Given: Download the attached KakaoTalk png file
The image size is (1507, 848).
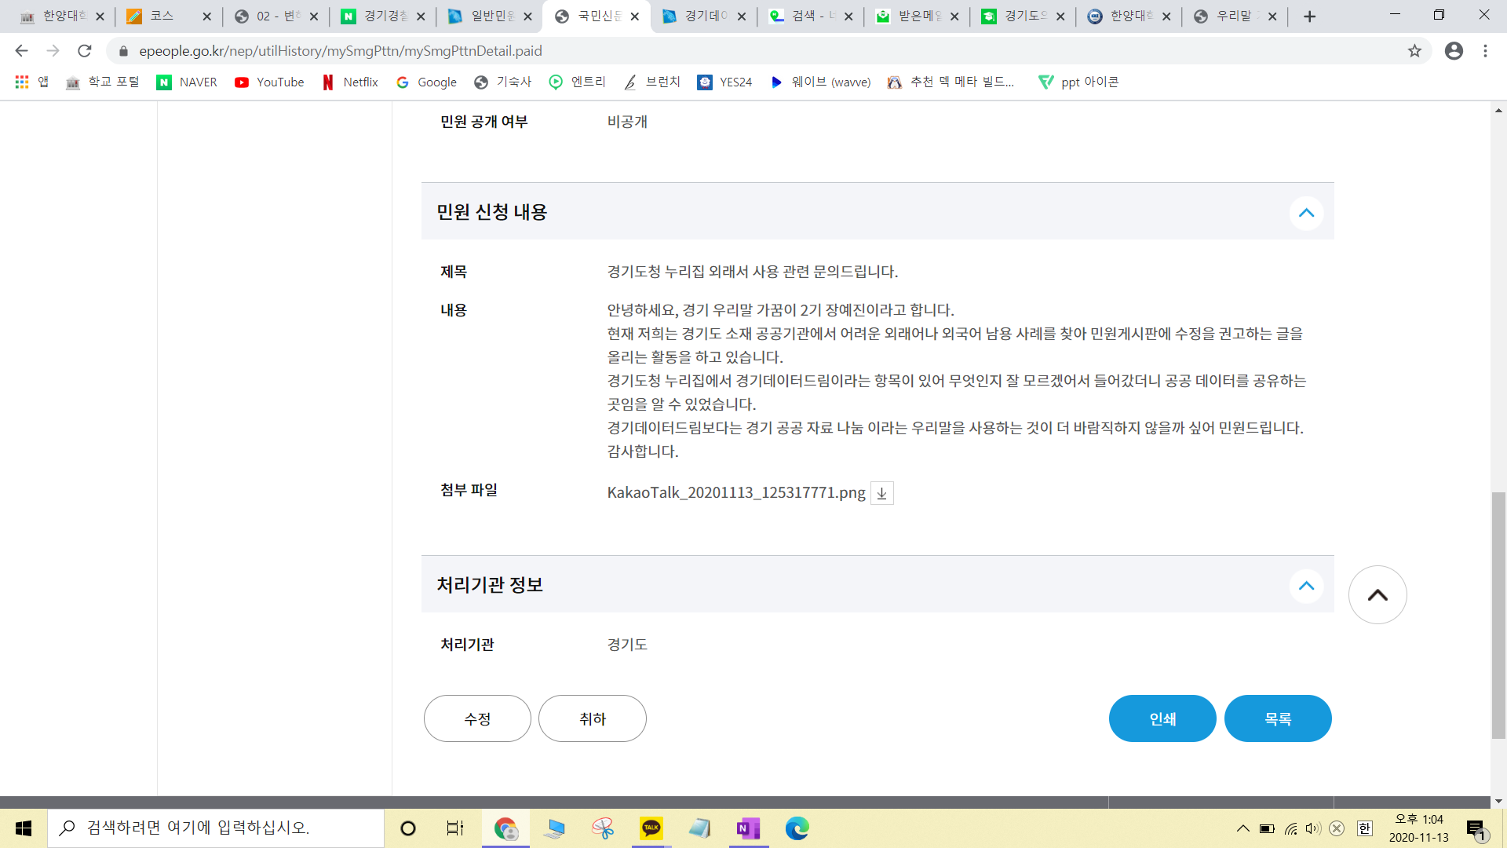Looking at the screenshot, I should point(881,493).
